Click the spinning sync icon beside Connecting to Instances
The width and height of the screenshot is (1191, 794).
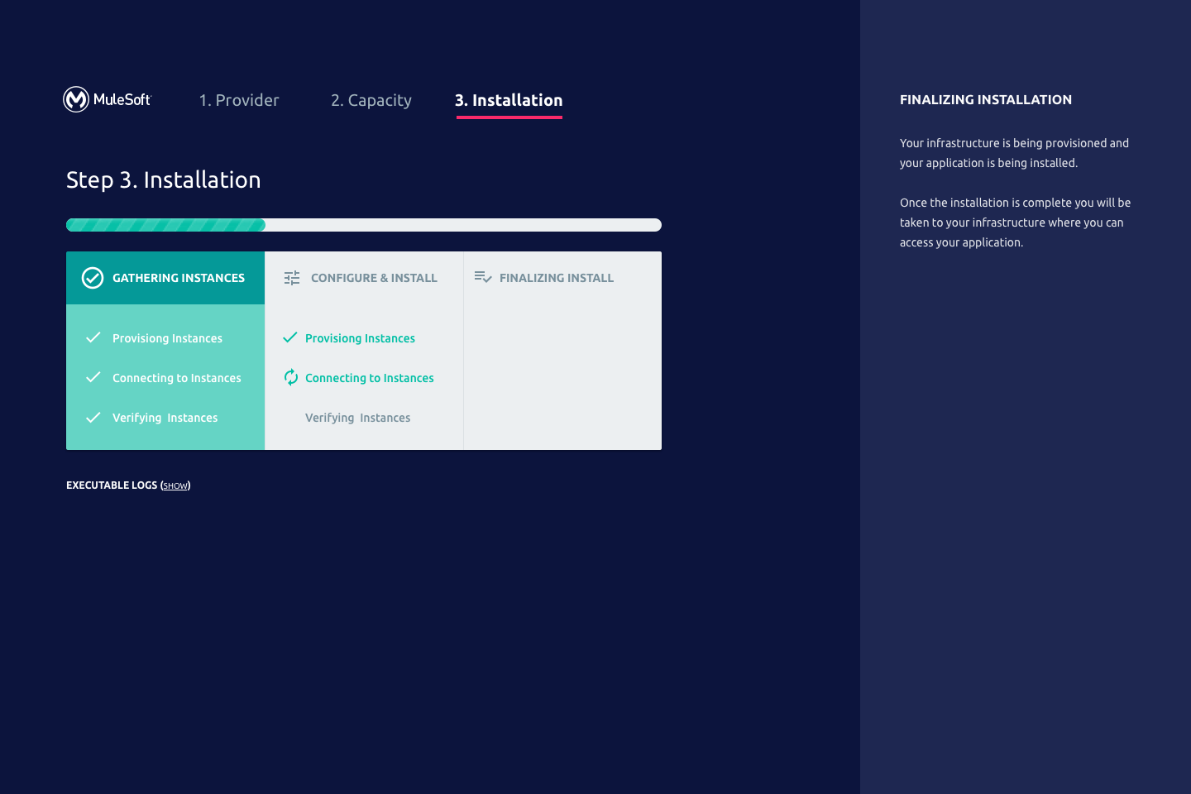click(x=291, y=377)
